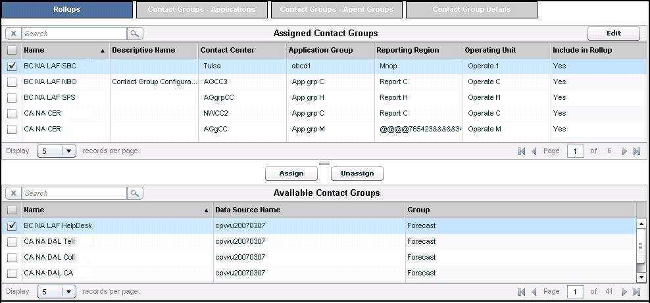
Task: Click the Assigned panel page number field
Action: tap(575, 151)
